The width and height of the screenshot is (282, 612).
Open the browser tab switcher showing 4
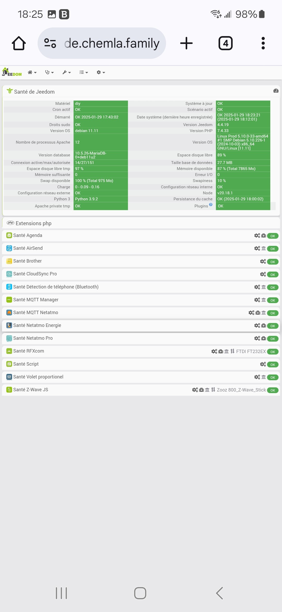point(226,43)
